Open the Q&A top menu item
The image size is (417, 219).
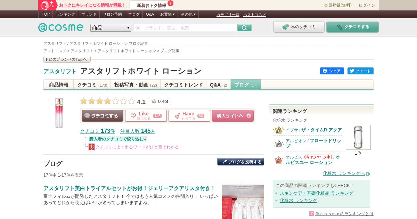(150, 14)
